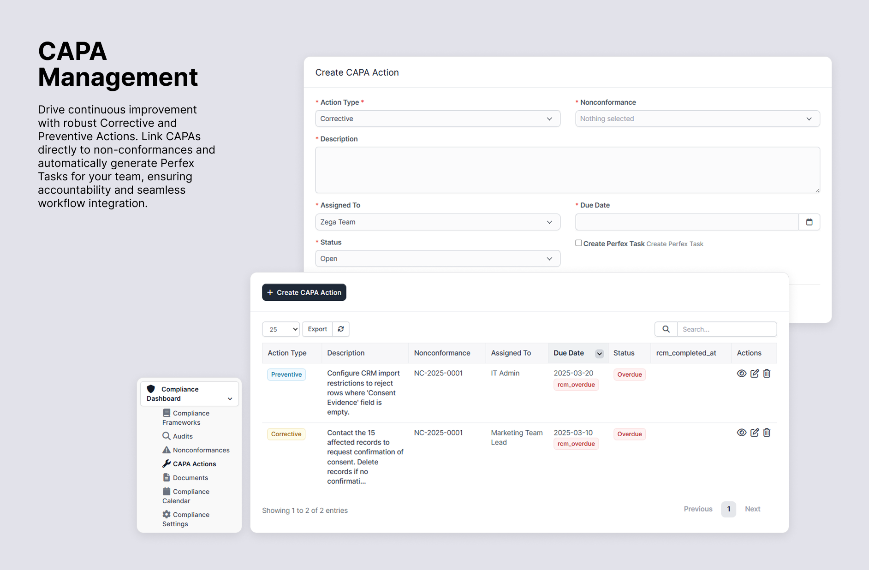Open the Nonconformance dropdown
The height and width of the screenshot is (570, 869).
[697, 119]
